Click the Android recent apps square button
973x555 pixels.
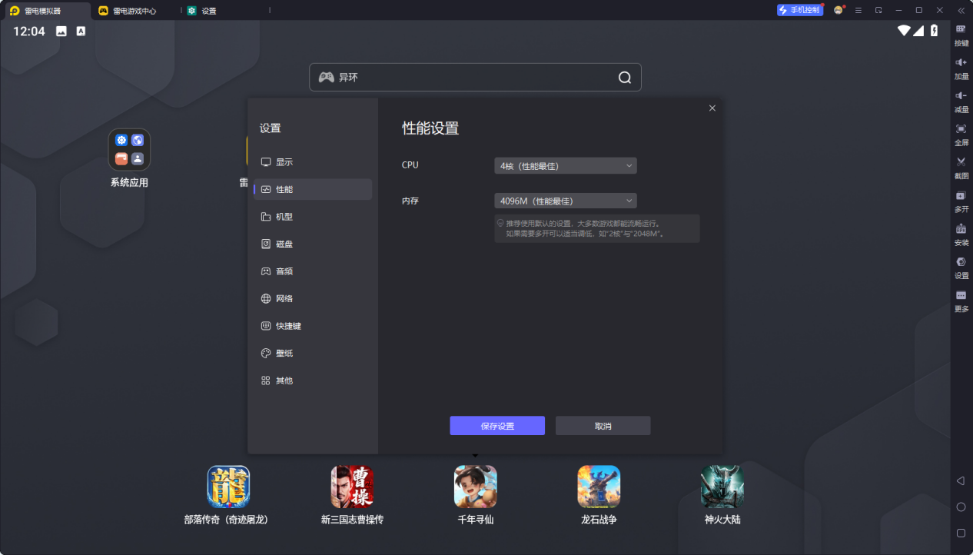click(x=961, y=533)
